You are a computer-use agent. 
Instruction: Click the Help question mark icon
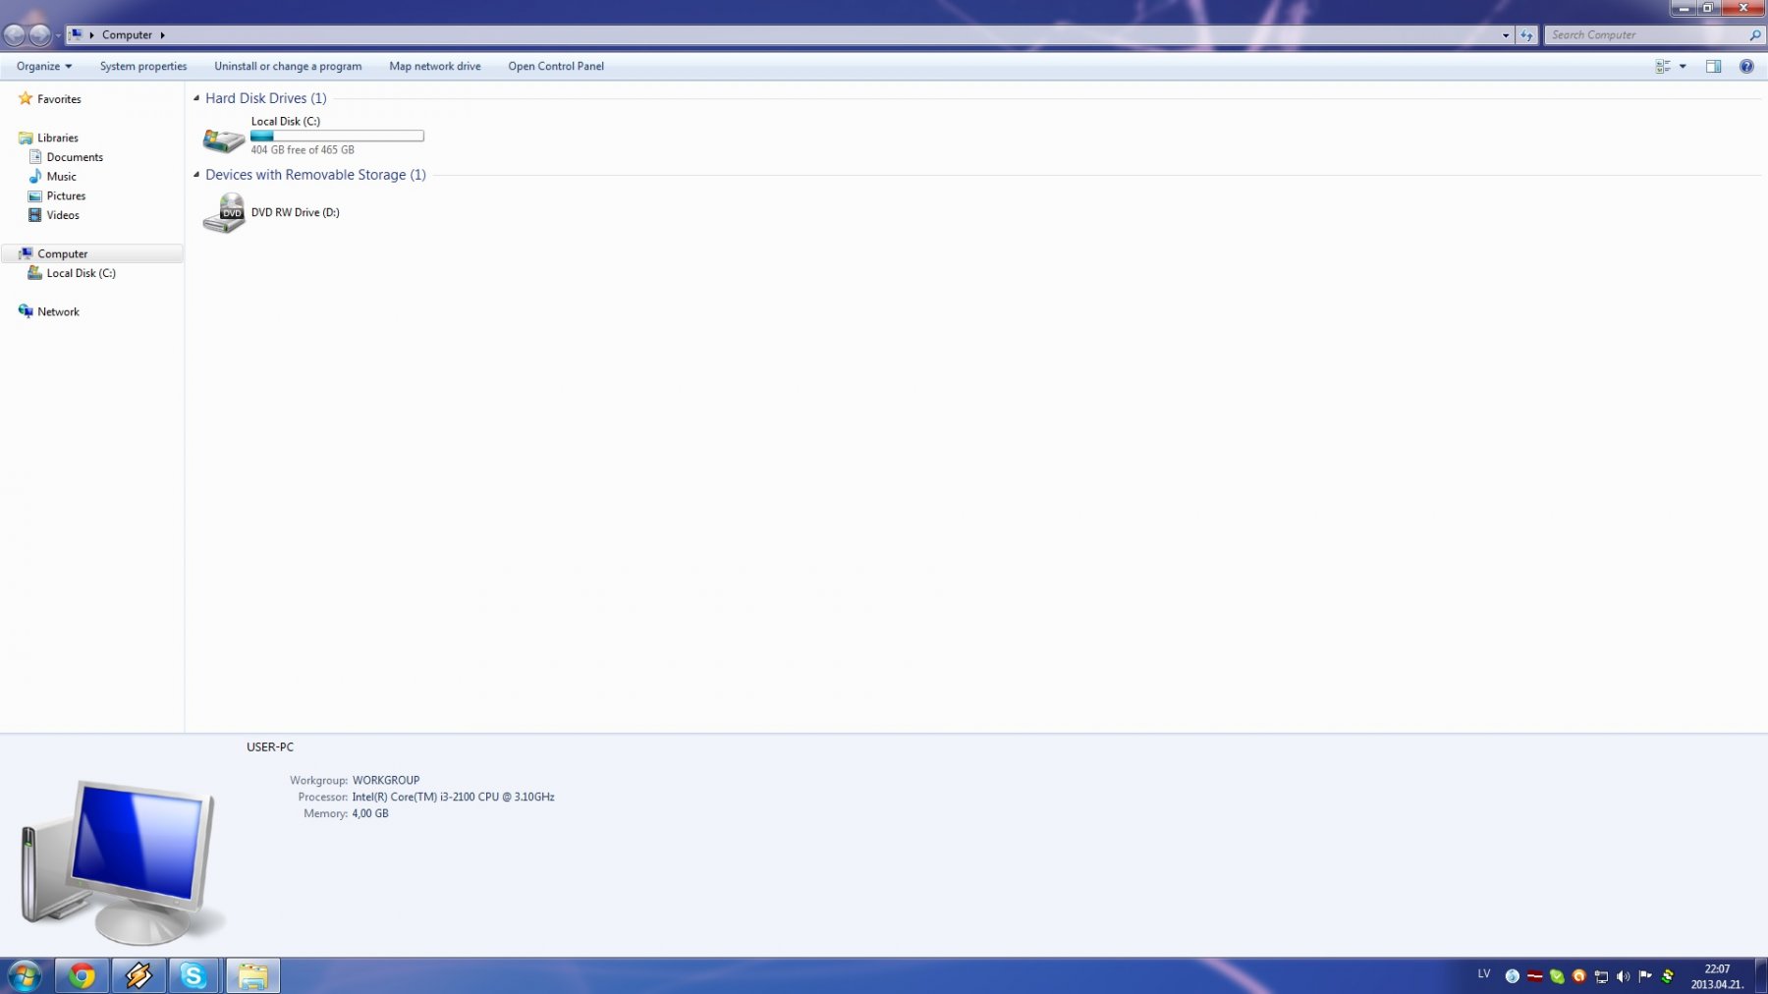[1745, 67]
